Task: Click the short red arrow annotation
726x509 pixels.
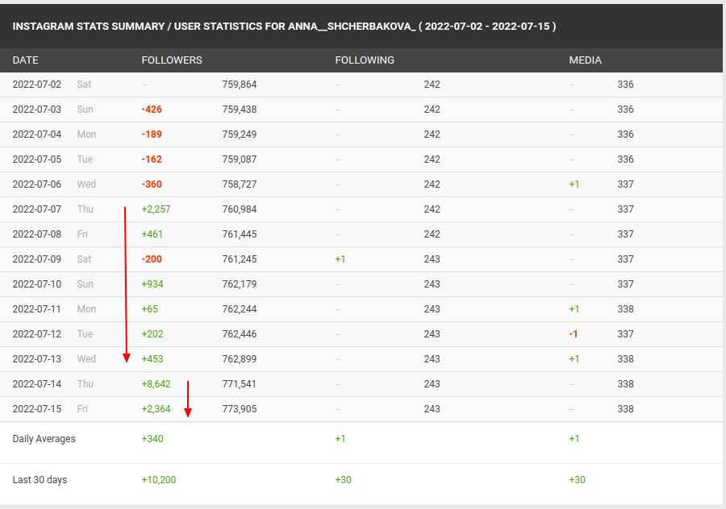Action: coord(187,399)
